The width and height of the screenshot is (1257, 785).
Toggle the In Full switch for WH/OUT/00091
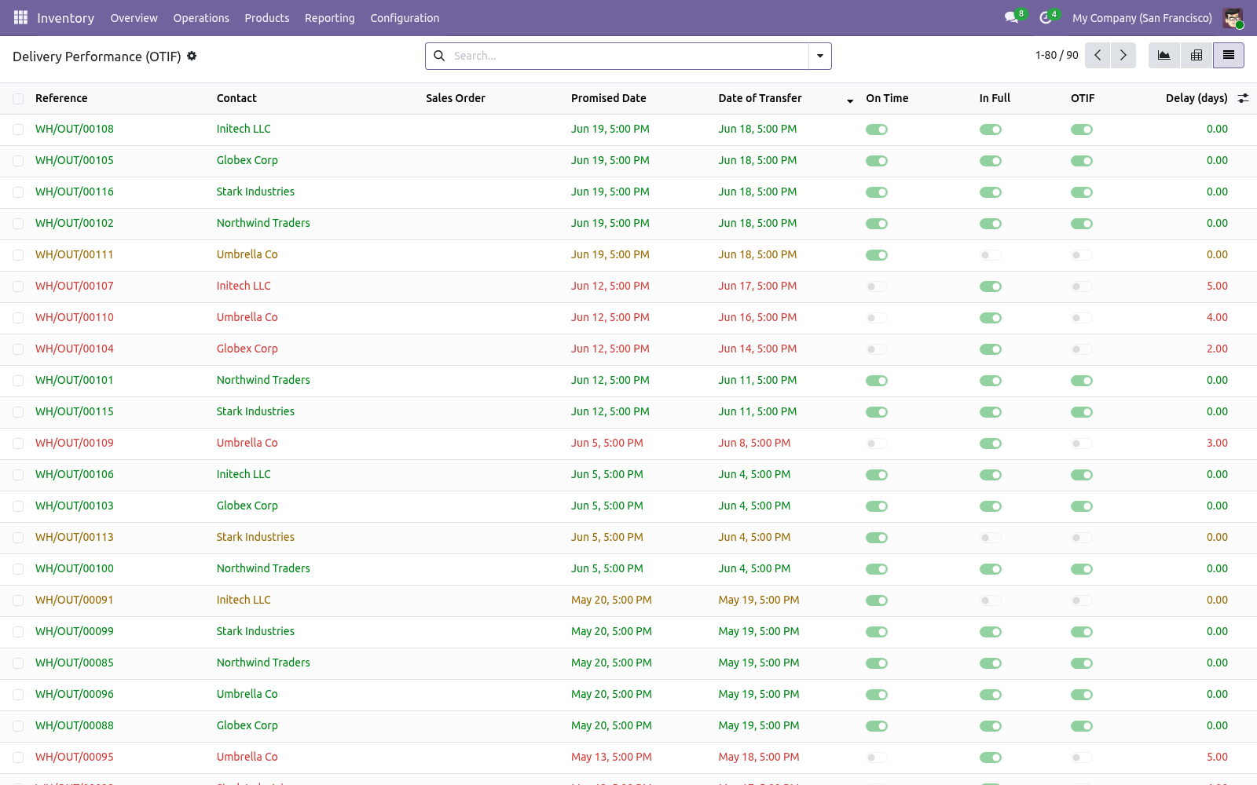click(x=991, y=601)
